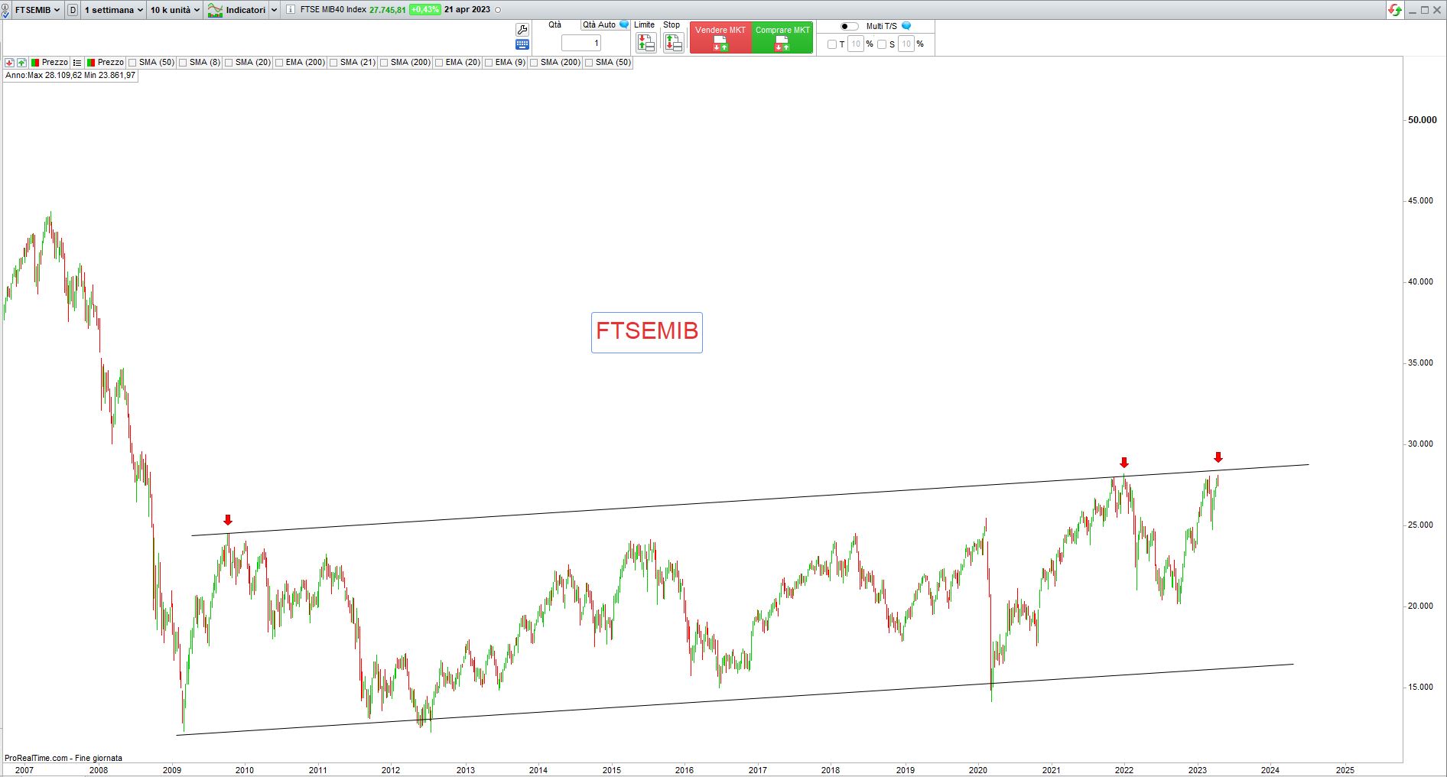
Task: Click the +0,43% change badge
Action: pyautogui.click(x=424, y=10)
